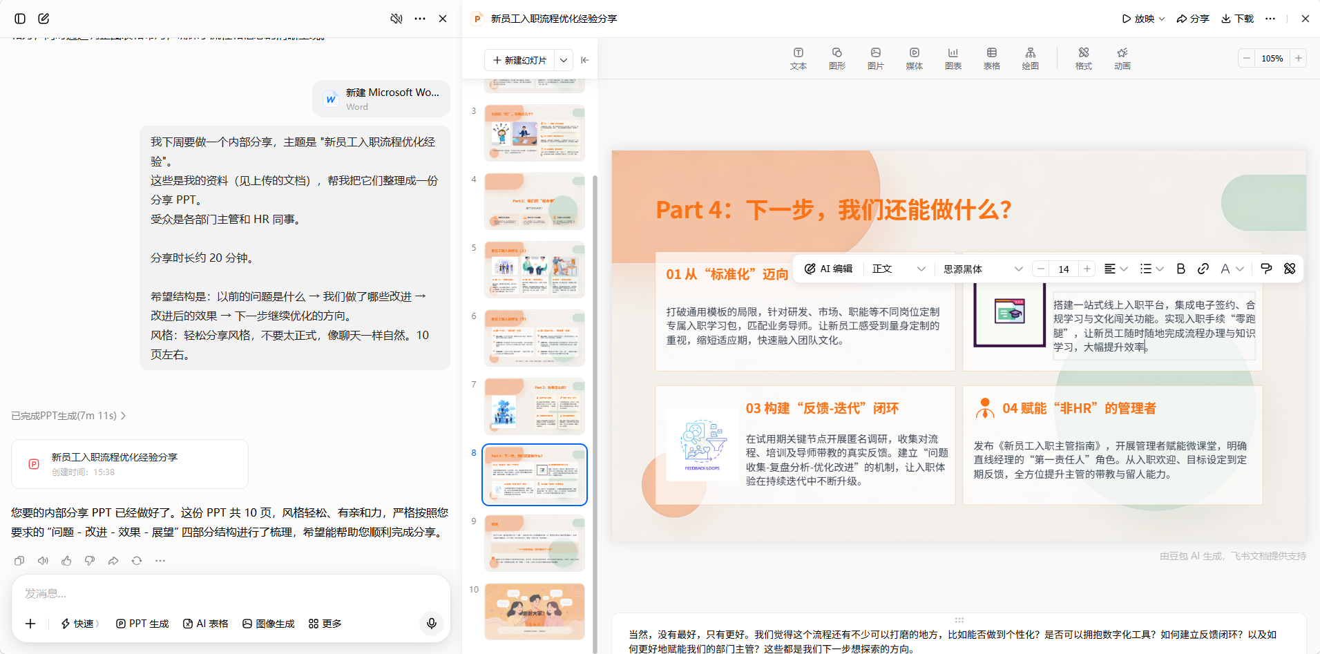Open the 思源黑体 font dropdown
1320x654 pixels.
(x=982, y=269)
